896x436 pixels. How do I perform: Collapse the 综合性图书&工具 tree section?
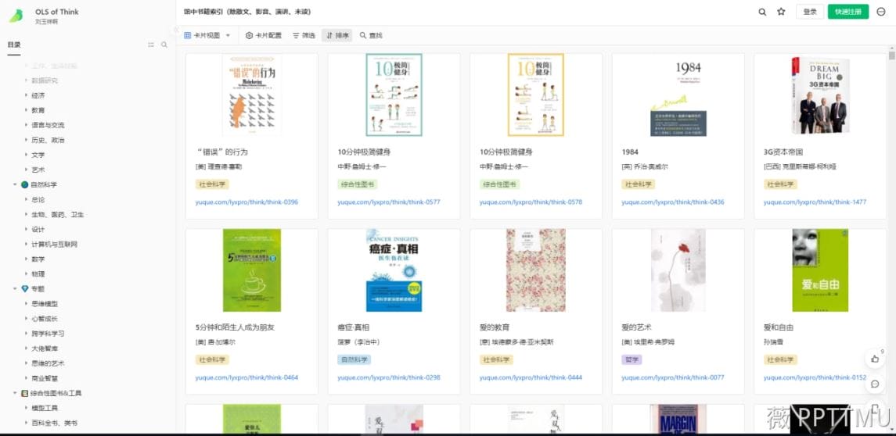pos(15,393)
